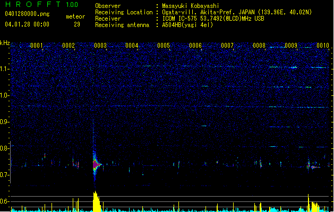Click time marker 0009
Viewport: 334px width, 212px height.
pos(291,46)
